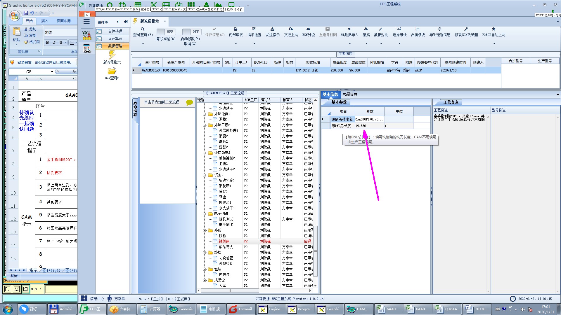Collapse the 外形 tree folder
Screen dimensions: 561x315
205,230
